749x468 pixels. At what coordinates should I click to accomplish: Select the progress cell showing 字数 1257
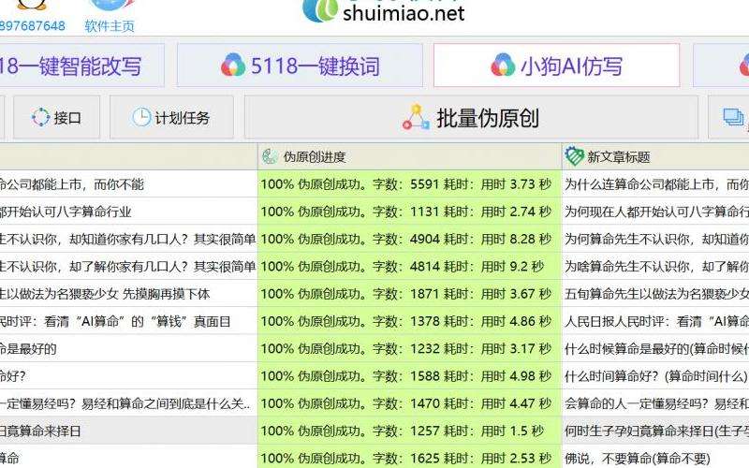tap(408, 431)
